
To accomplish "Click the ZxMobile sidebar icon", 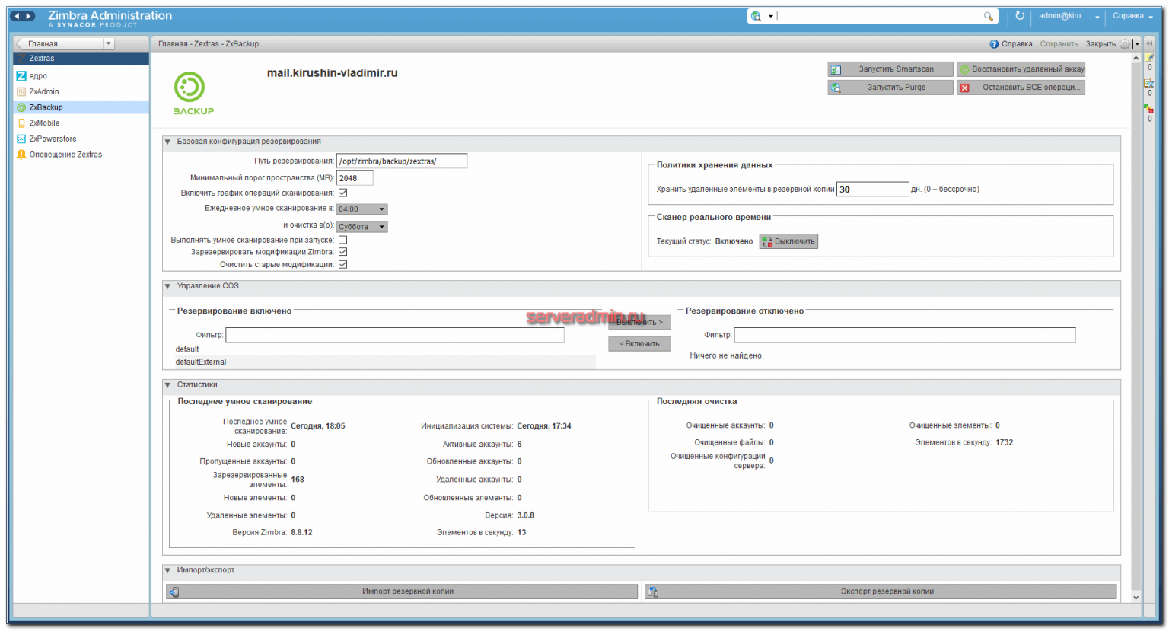I will click(x=21, y=123).
